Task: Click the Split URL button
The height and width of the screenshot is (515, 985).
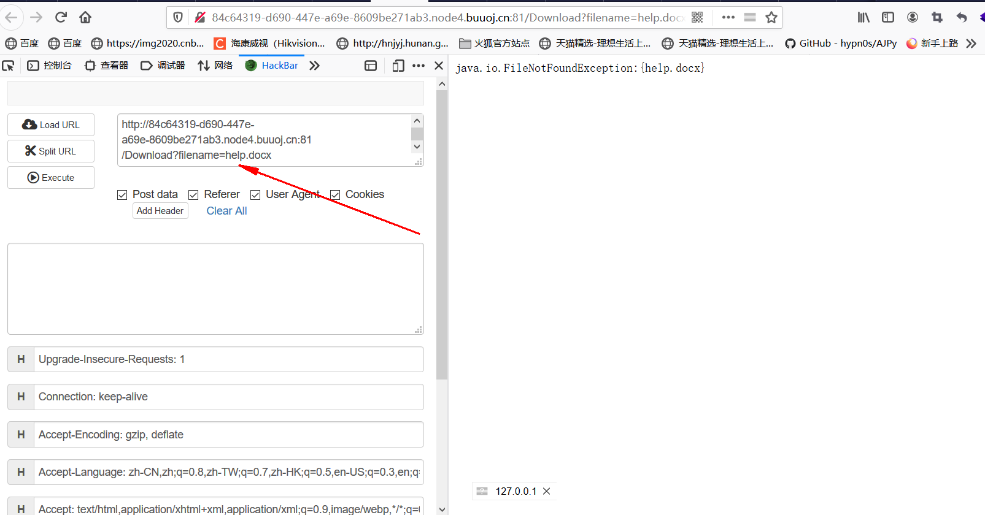Action: (x=51, y=151)
